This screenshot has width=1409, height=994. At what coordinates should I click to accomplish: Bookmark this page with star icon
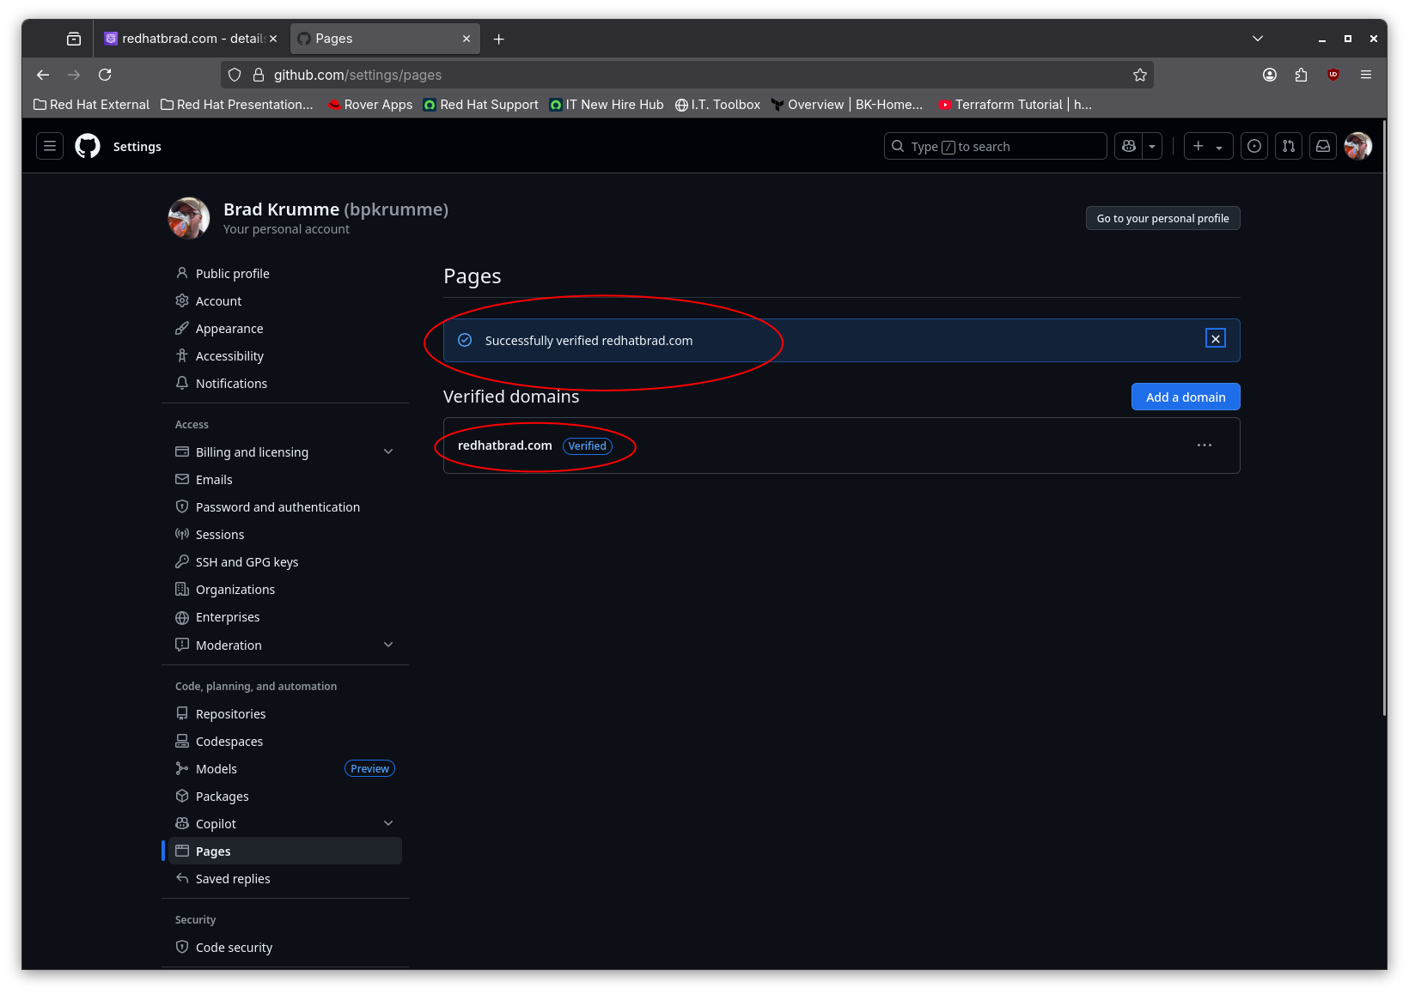[1140, 75]
